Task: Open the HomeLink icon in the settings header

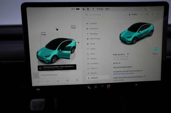Action: tap(142, 14)
